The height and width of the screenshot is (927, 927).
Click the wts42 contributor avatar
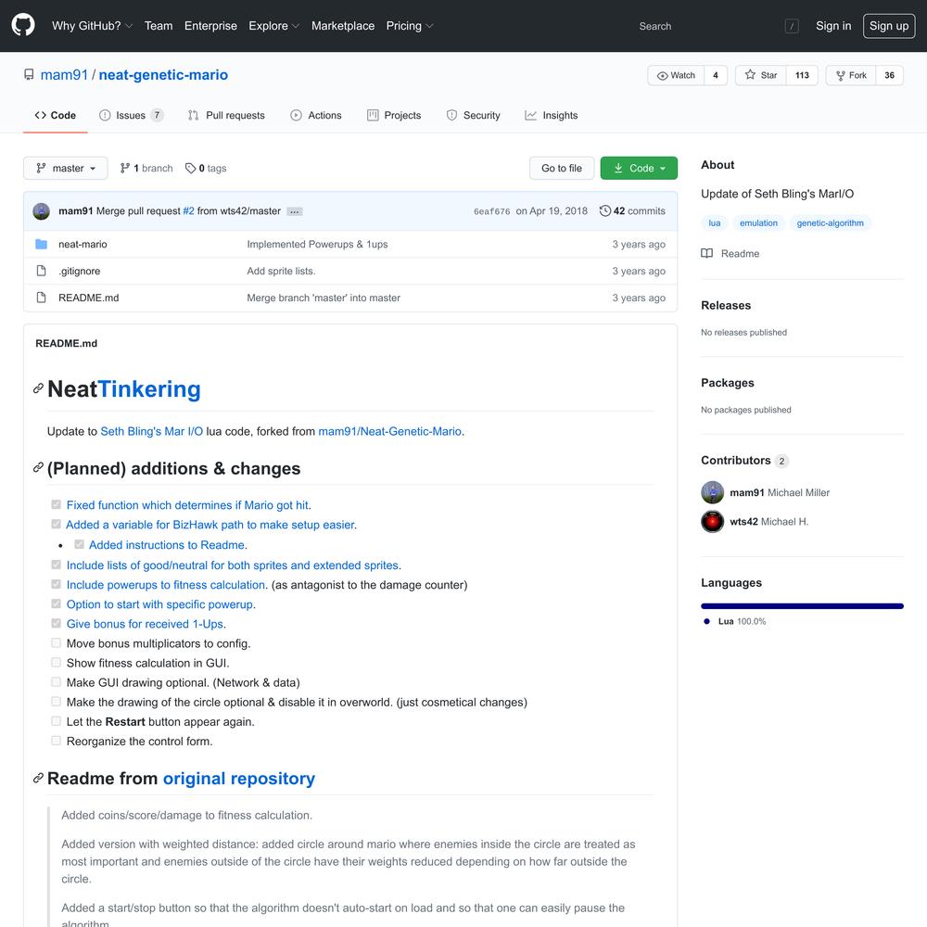pos(712,521)
